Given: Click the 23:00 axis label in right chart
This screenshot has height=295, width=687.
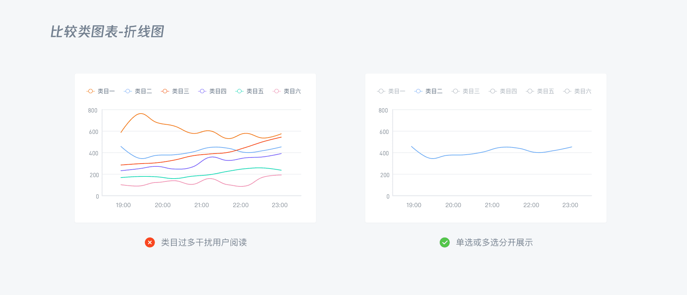Looking at the screenshot, I should coord(570,205).
